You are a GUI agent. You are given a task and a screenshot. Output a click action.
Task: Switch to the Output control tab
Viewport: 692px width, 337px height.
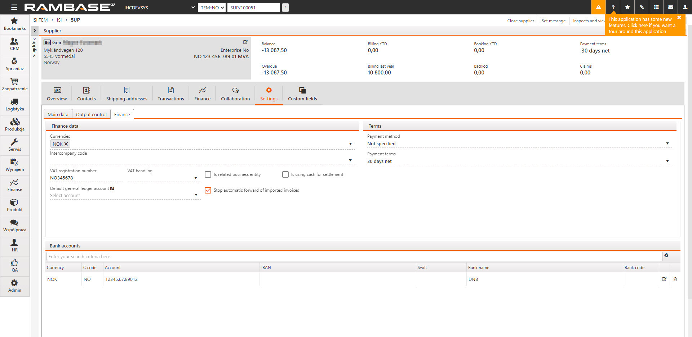point(91,114)
